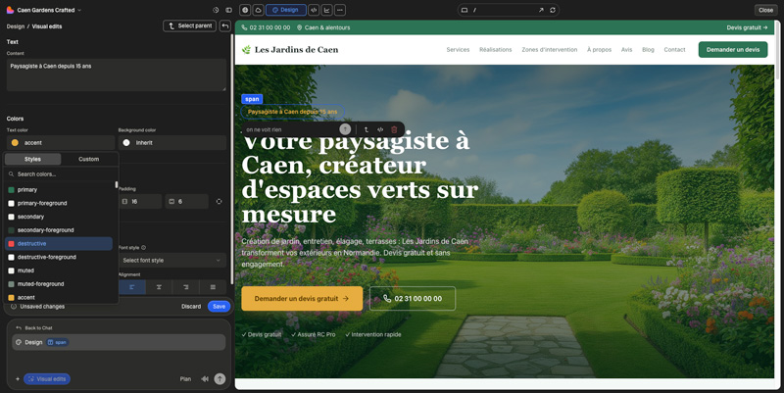The height and width of the screenshot is (393, 784).
Task: Align text left
Action: click(132, 287)
